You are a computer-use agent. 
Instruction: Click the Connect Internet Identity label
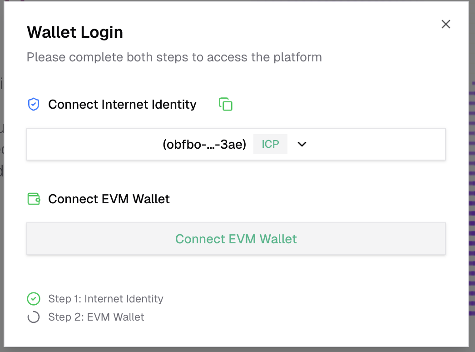click(x=122, y=105)
